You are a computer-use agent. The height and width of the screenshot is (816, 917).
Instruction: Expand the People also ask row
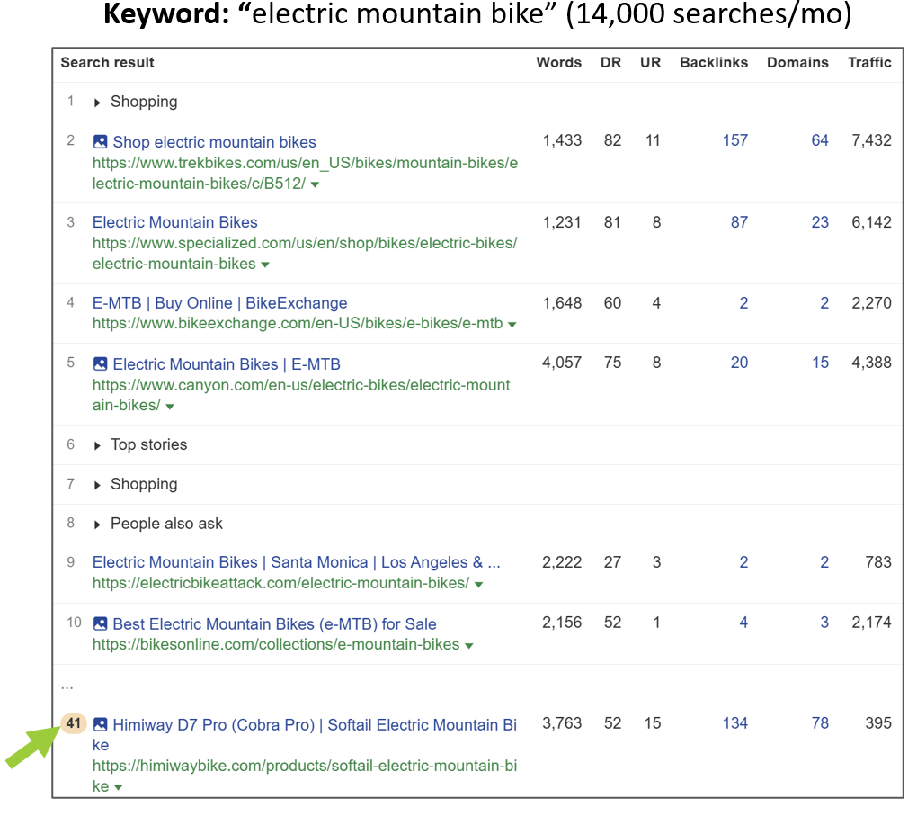pos(98,525)
